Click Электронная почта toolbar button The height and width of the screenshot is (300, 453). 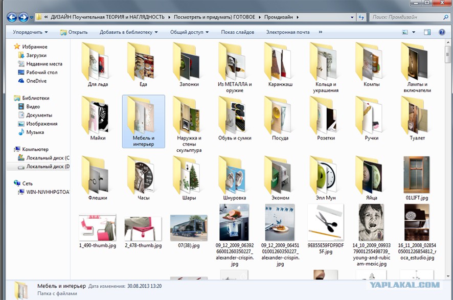click(x=288, y=32)
